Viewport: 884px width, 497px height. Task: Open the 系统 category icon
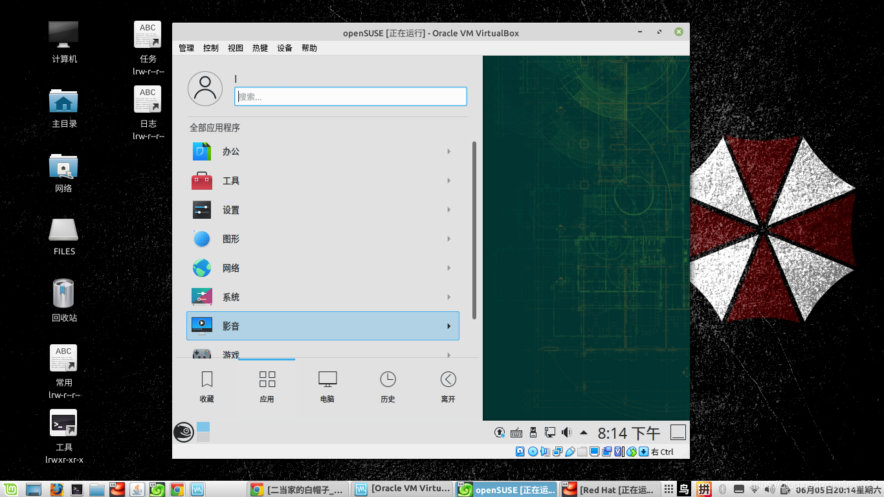202,297
